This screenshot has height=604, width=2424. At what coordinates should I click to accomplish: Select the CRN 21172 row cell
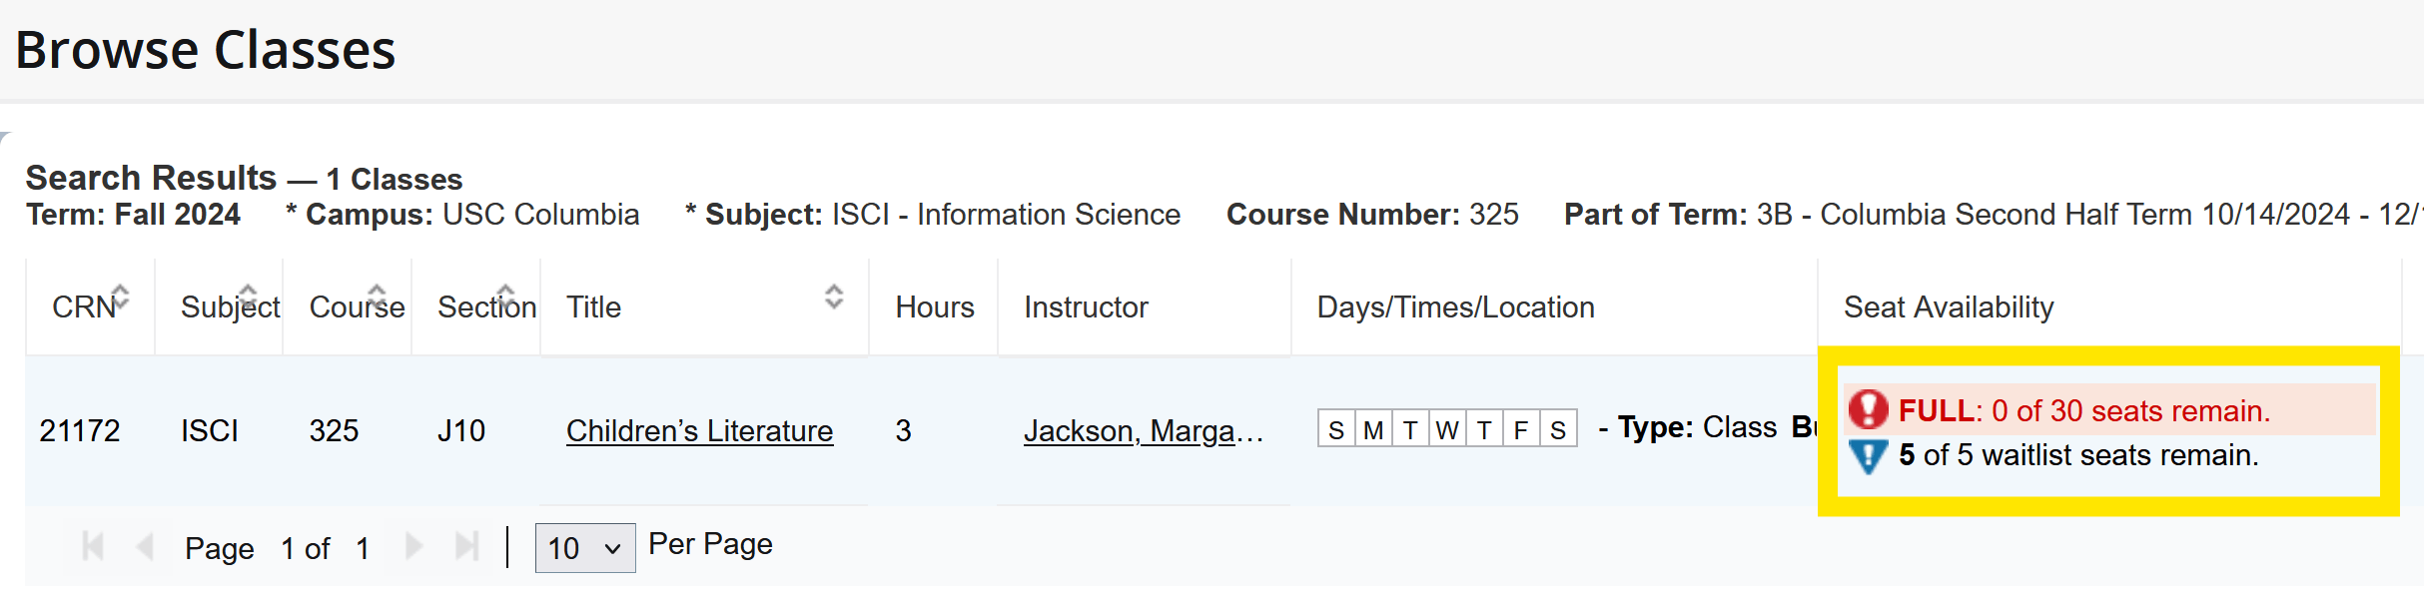pos(80,430)
